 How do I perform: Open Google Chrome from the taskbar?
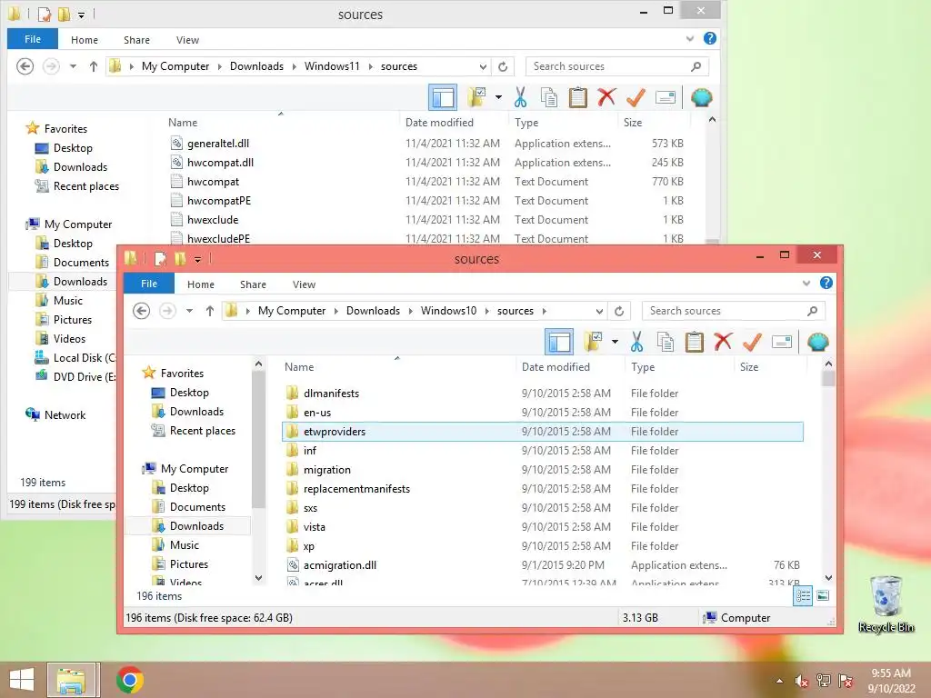coord(129,680)
